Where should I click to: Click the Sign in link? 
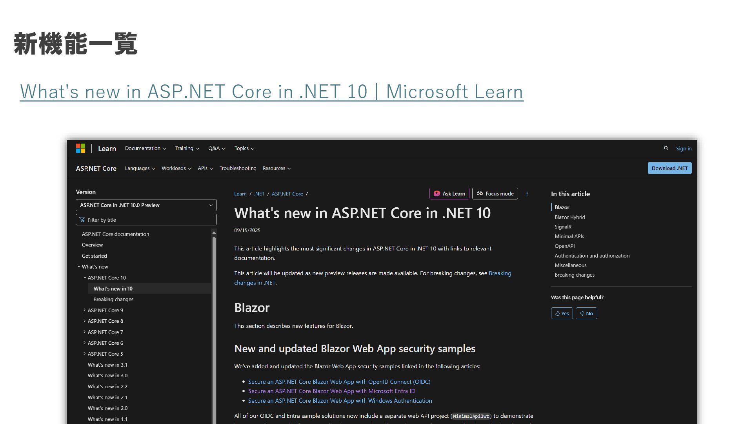[x=684, y=148]
